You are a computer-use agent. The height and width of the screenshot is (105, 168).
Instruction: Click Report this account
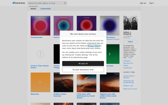click(x=130, y=89)
